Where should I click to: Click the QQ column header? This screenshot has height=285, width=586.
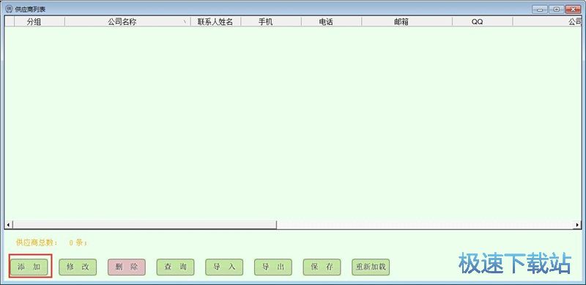(483, 22)
